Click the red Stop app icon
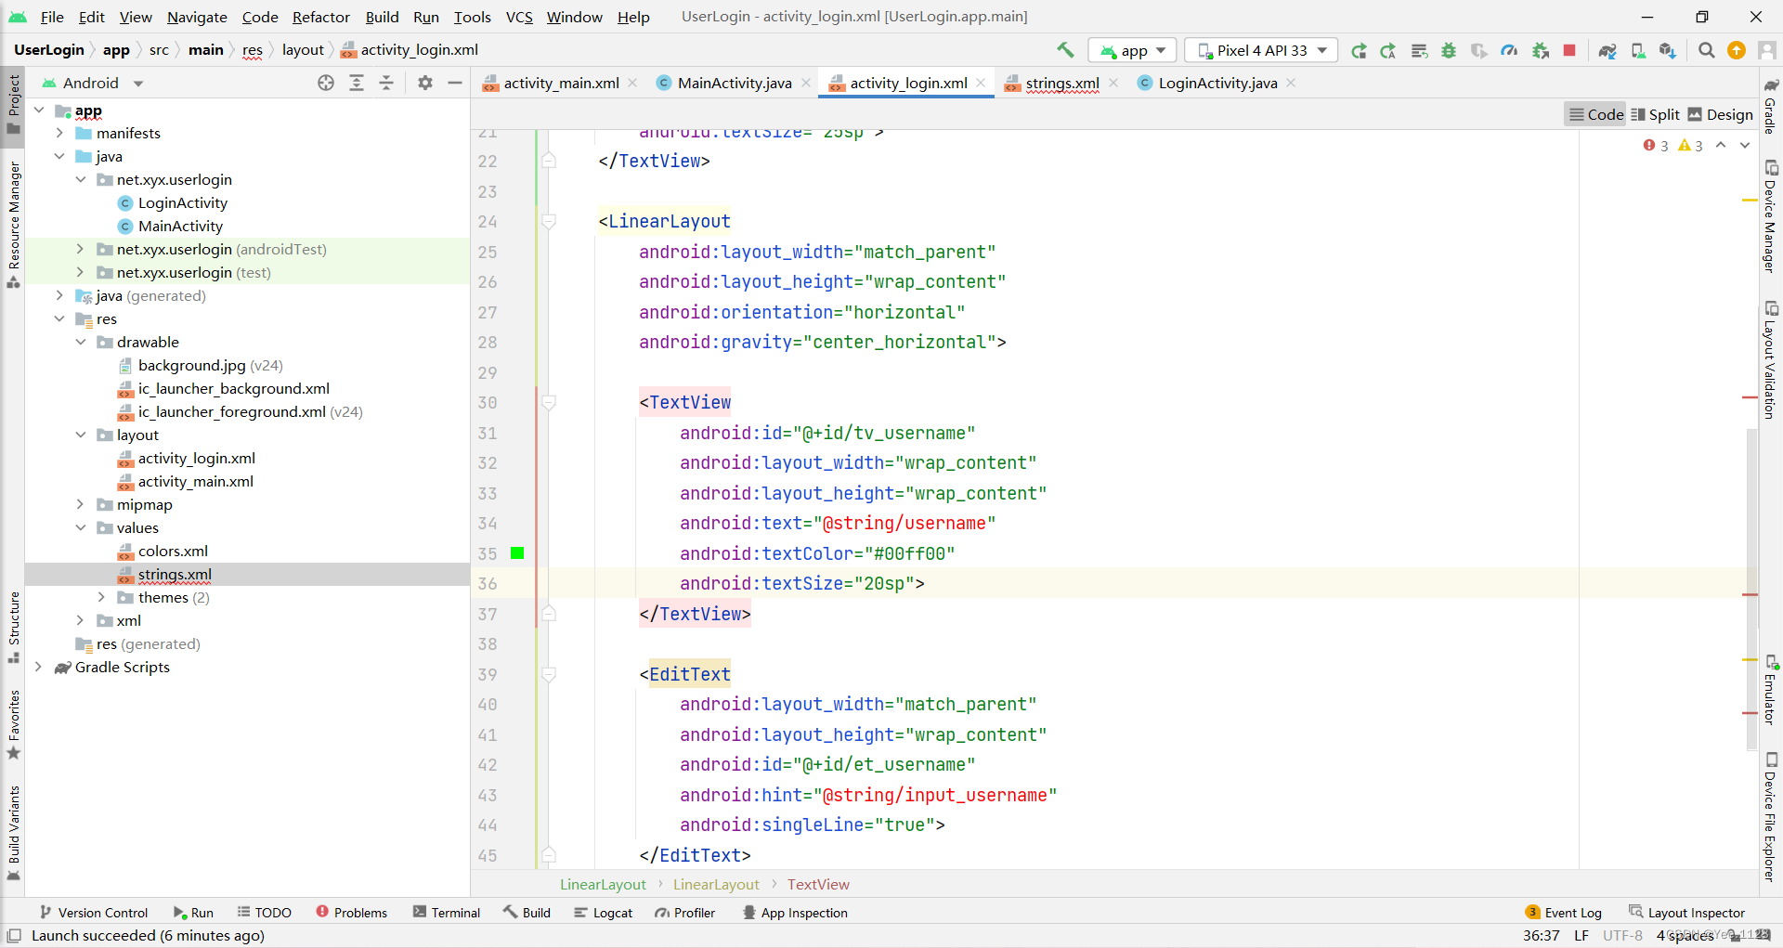The image size is (1783, 948). pyautogui.click(x=1569, y=50)
